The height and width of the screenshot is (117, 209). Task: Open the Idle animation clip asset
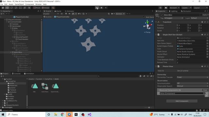tap(34, 87)
